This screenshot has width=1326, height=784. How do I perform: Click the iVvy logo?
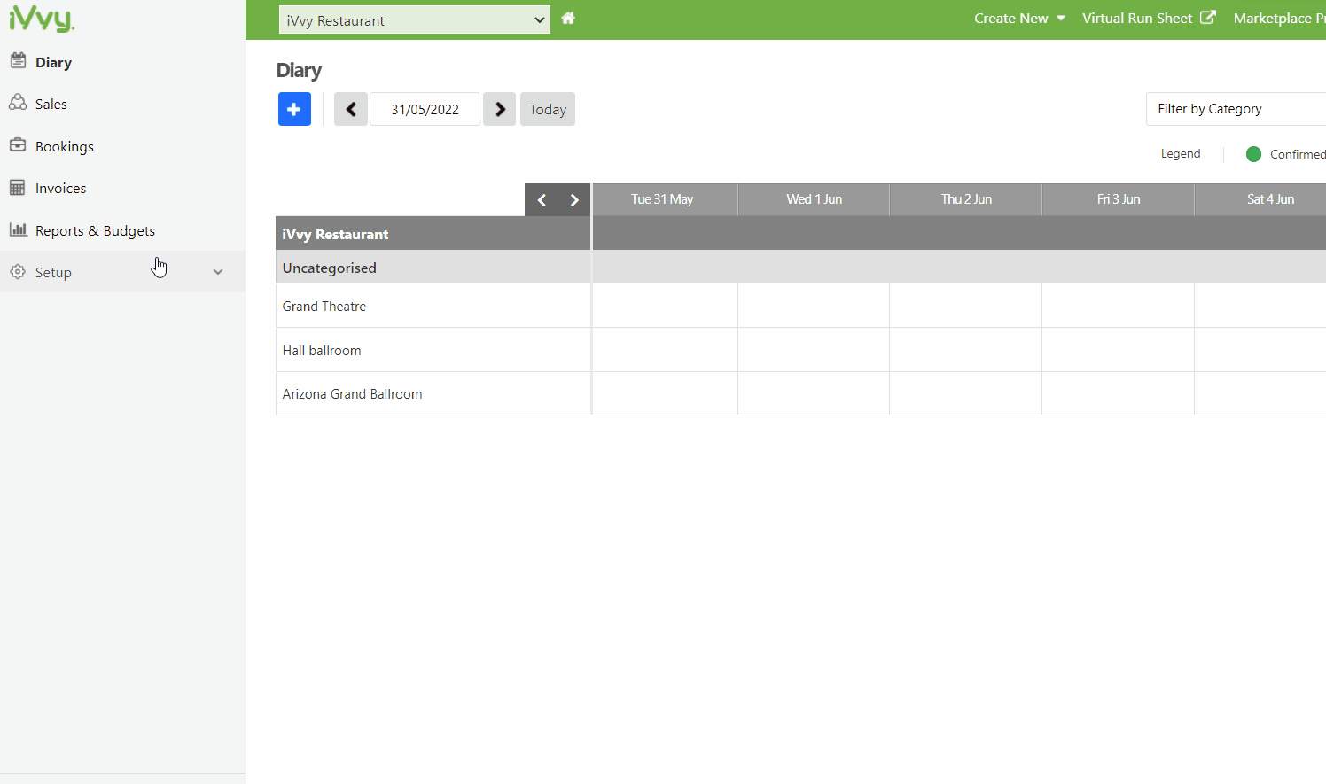(42, 18)
